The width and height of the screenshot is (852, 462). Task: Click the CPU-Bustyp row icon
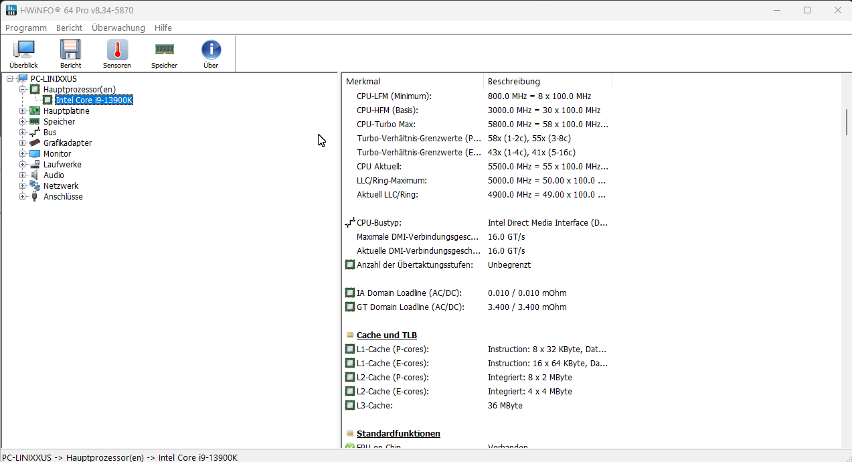pyautogui.click(x=350, y=222)
